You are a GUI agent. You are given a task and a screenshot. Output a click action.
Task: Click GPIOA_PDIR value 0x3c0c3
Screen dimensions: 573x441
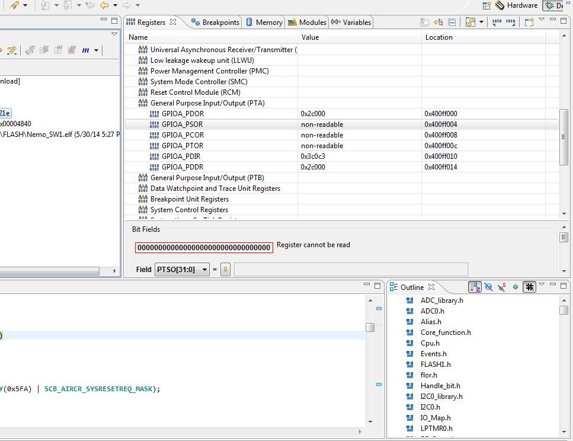pos(313,156)
